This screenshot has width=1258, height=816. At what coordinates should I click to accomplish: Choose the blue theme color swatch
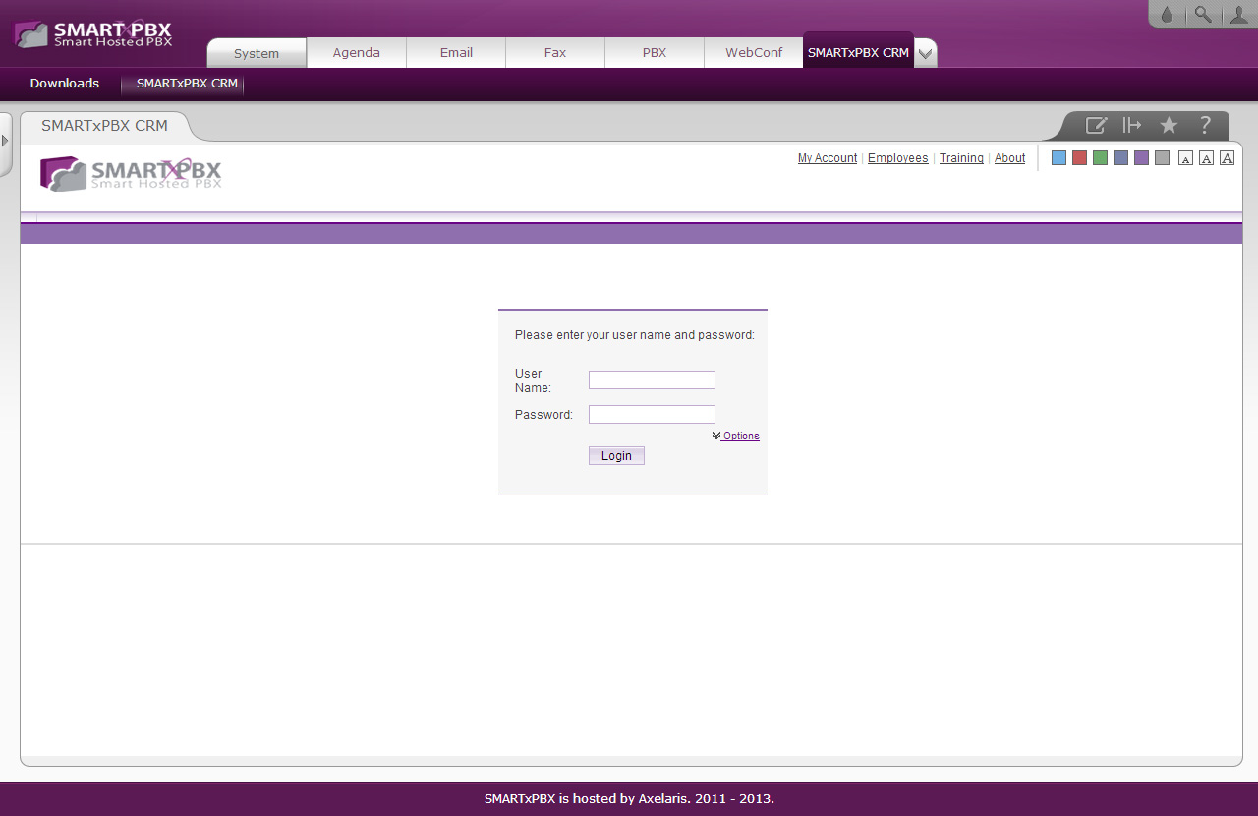pos(1058,158)
